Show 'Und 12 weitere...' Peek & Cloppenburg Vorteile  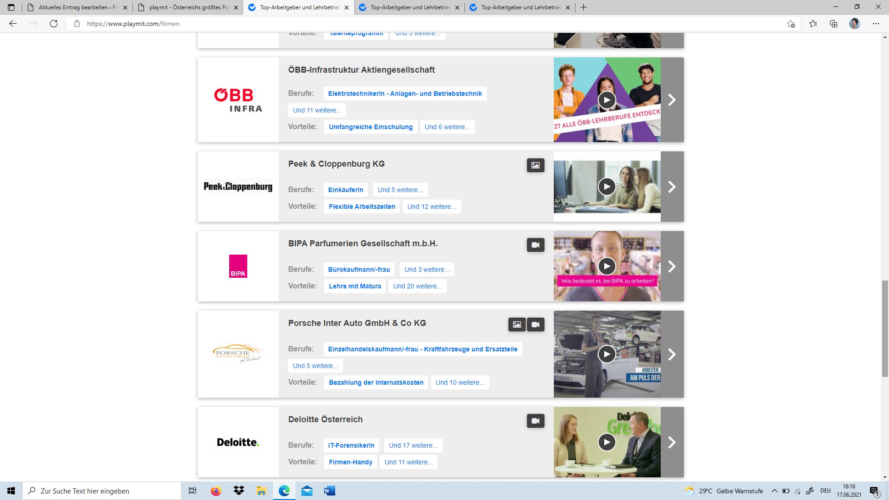[x=432, y=206]
